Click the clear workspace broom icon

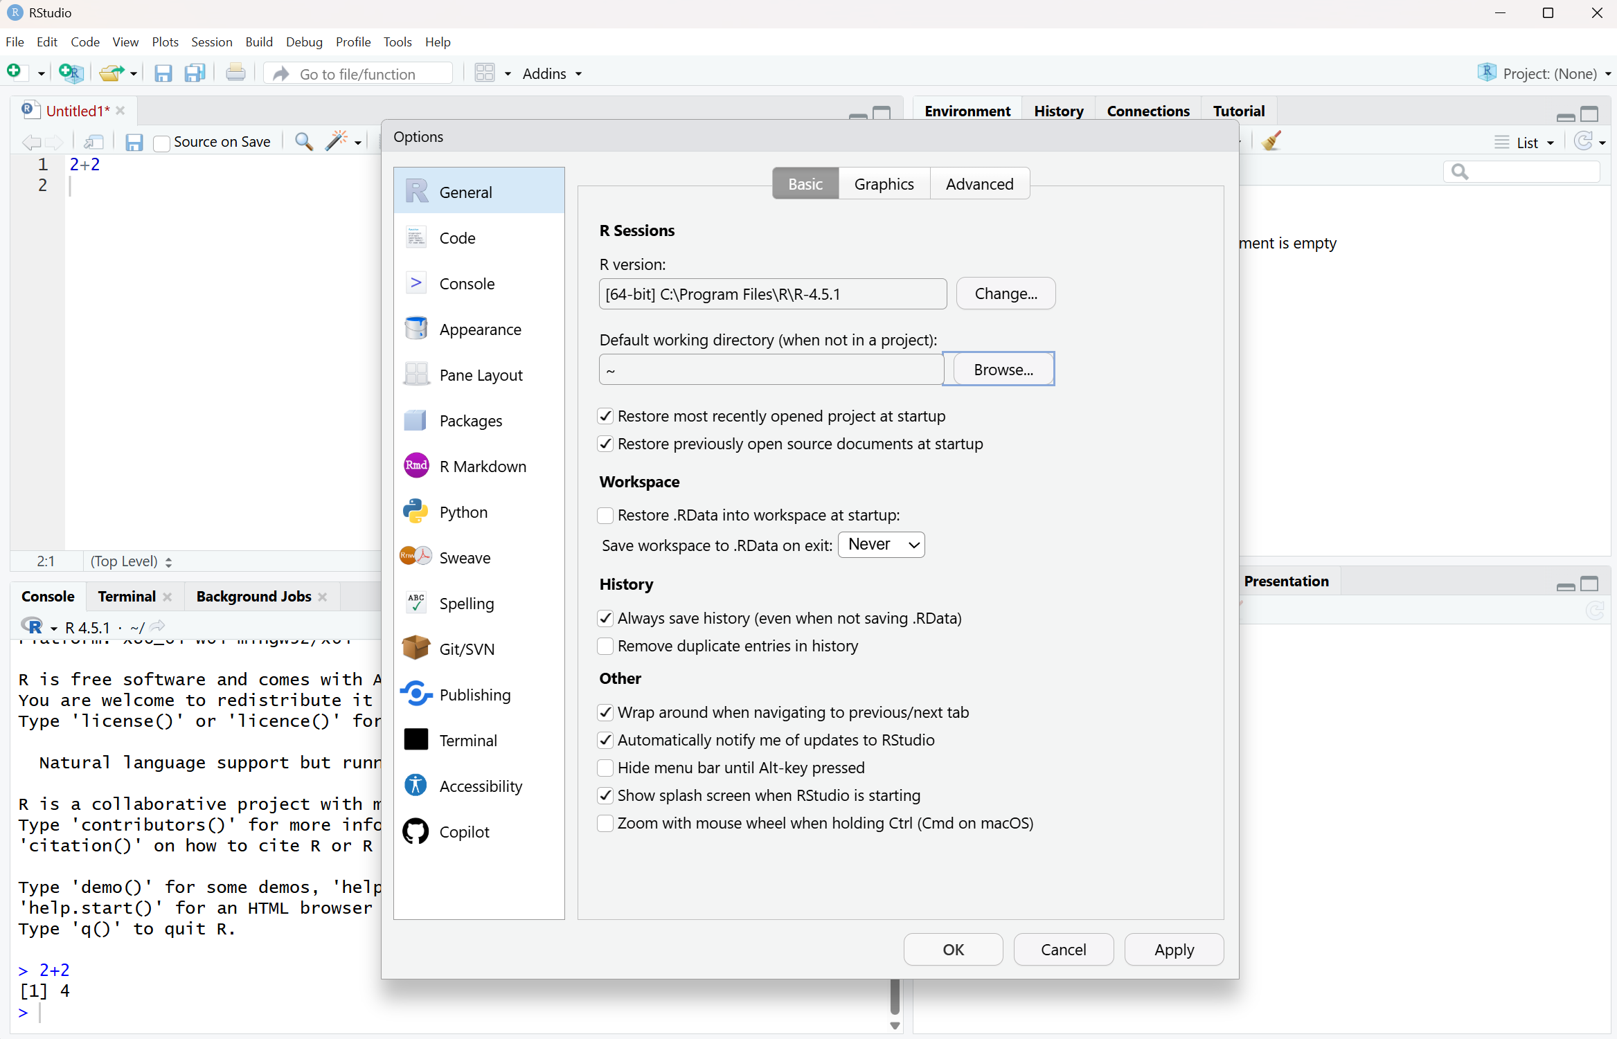tap(1271, 142)
